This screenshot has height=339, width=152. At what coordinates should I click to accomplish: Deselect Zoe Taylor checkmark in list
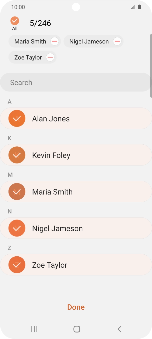pyautogui.click(x=17, y=265)
